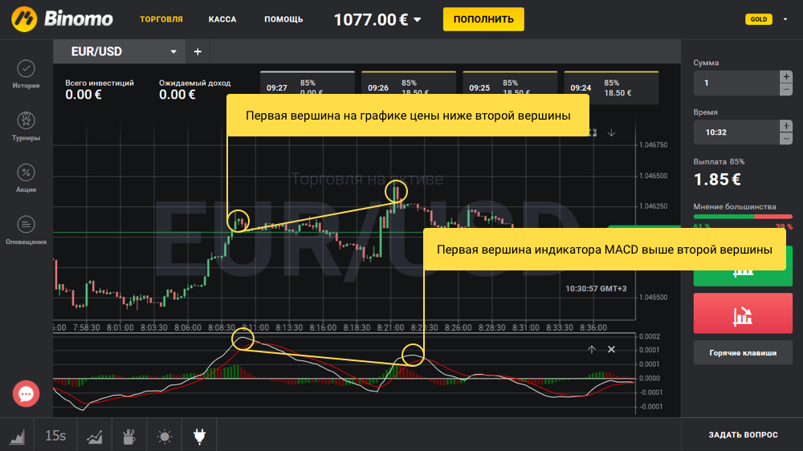Open the GOLD account dropdown arrow
803x451 pixels.
(x=785, y=19)
